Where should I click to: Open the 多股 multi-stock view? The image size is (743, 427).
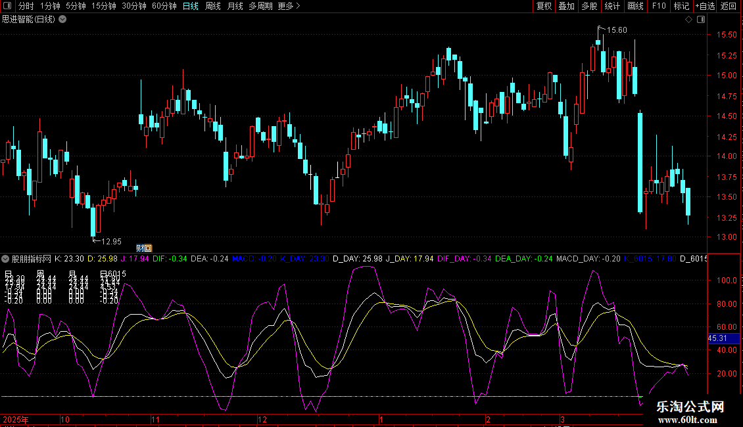[x=589, y=6]
